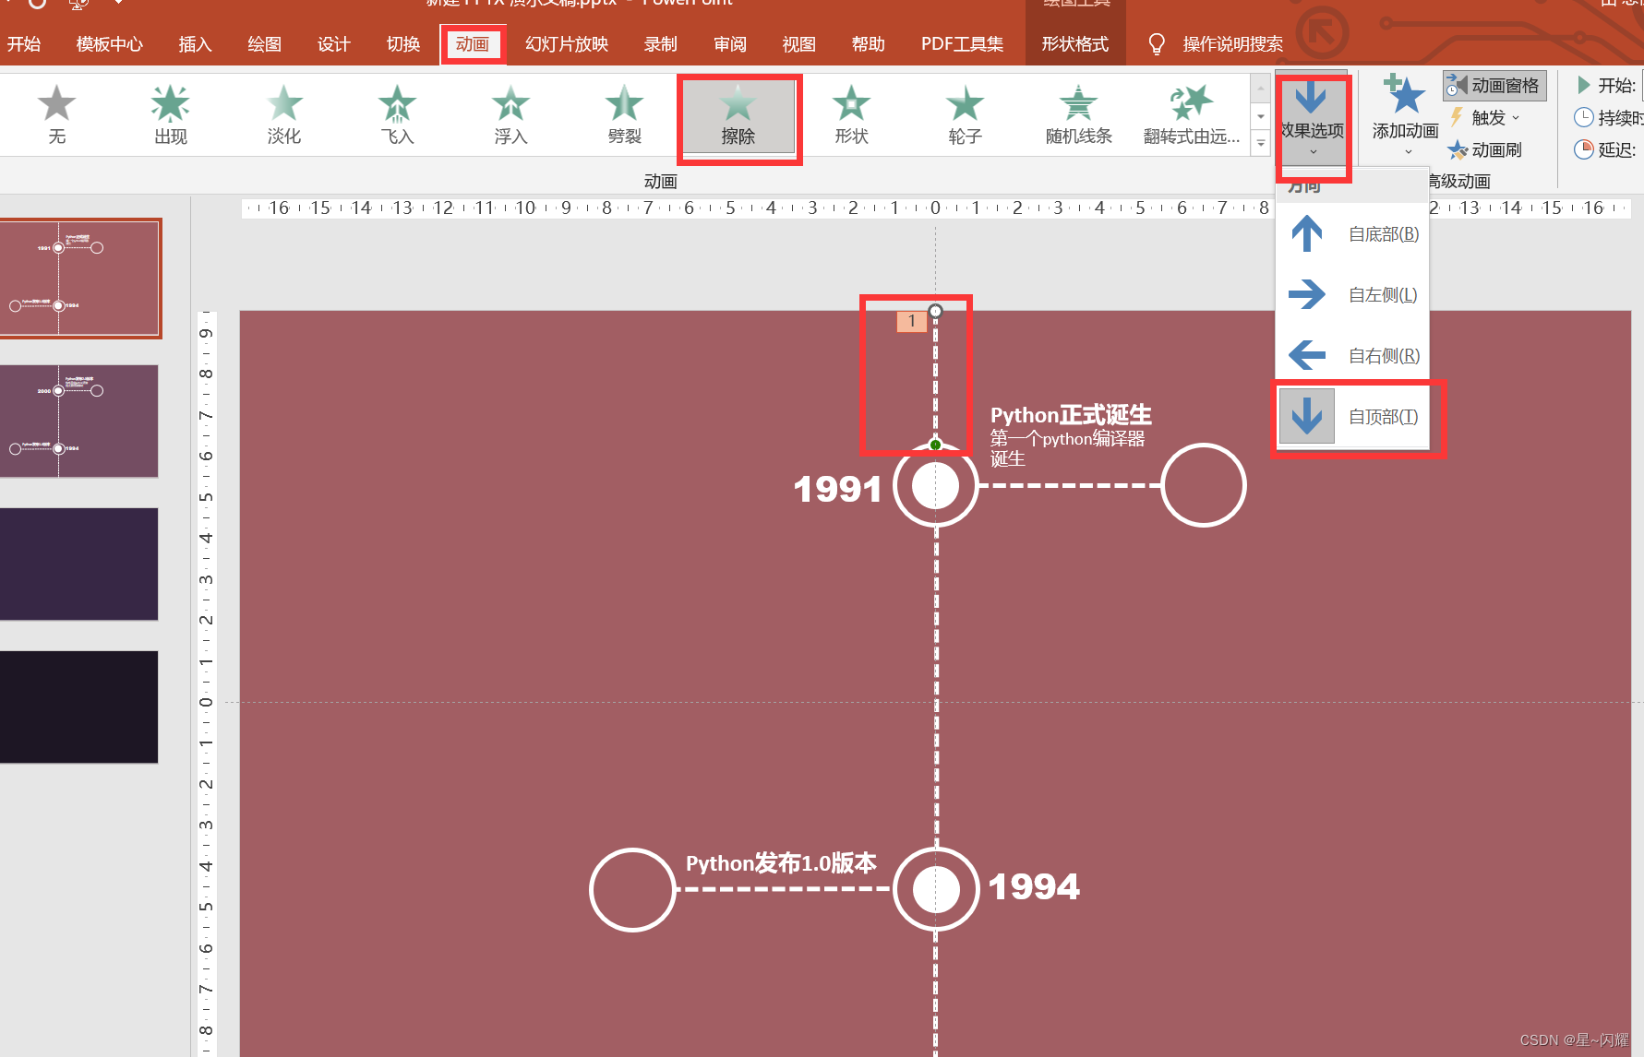Switch to the 插入 (Insert) tab
1644x1057 pixels.
[x=195, y=44]
